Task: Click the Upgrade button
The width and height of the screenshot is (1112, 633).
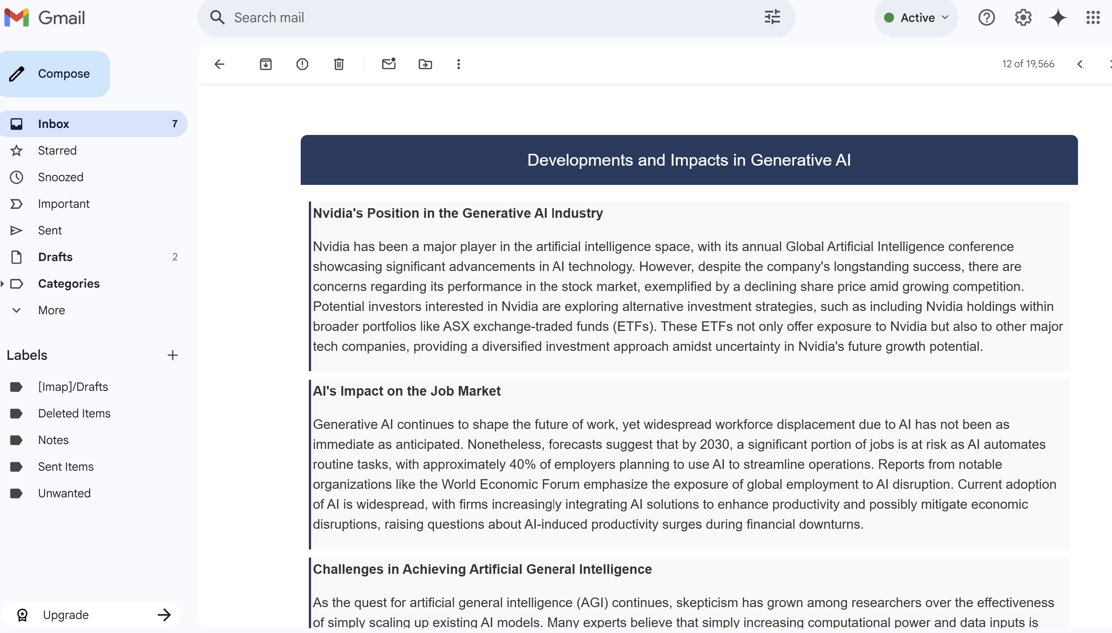Action: pos(91,615)
